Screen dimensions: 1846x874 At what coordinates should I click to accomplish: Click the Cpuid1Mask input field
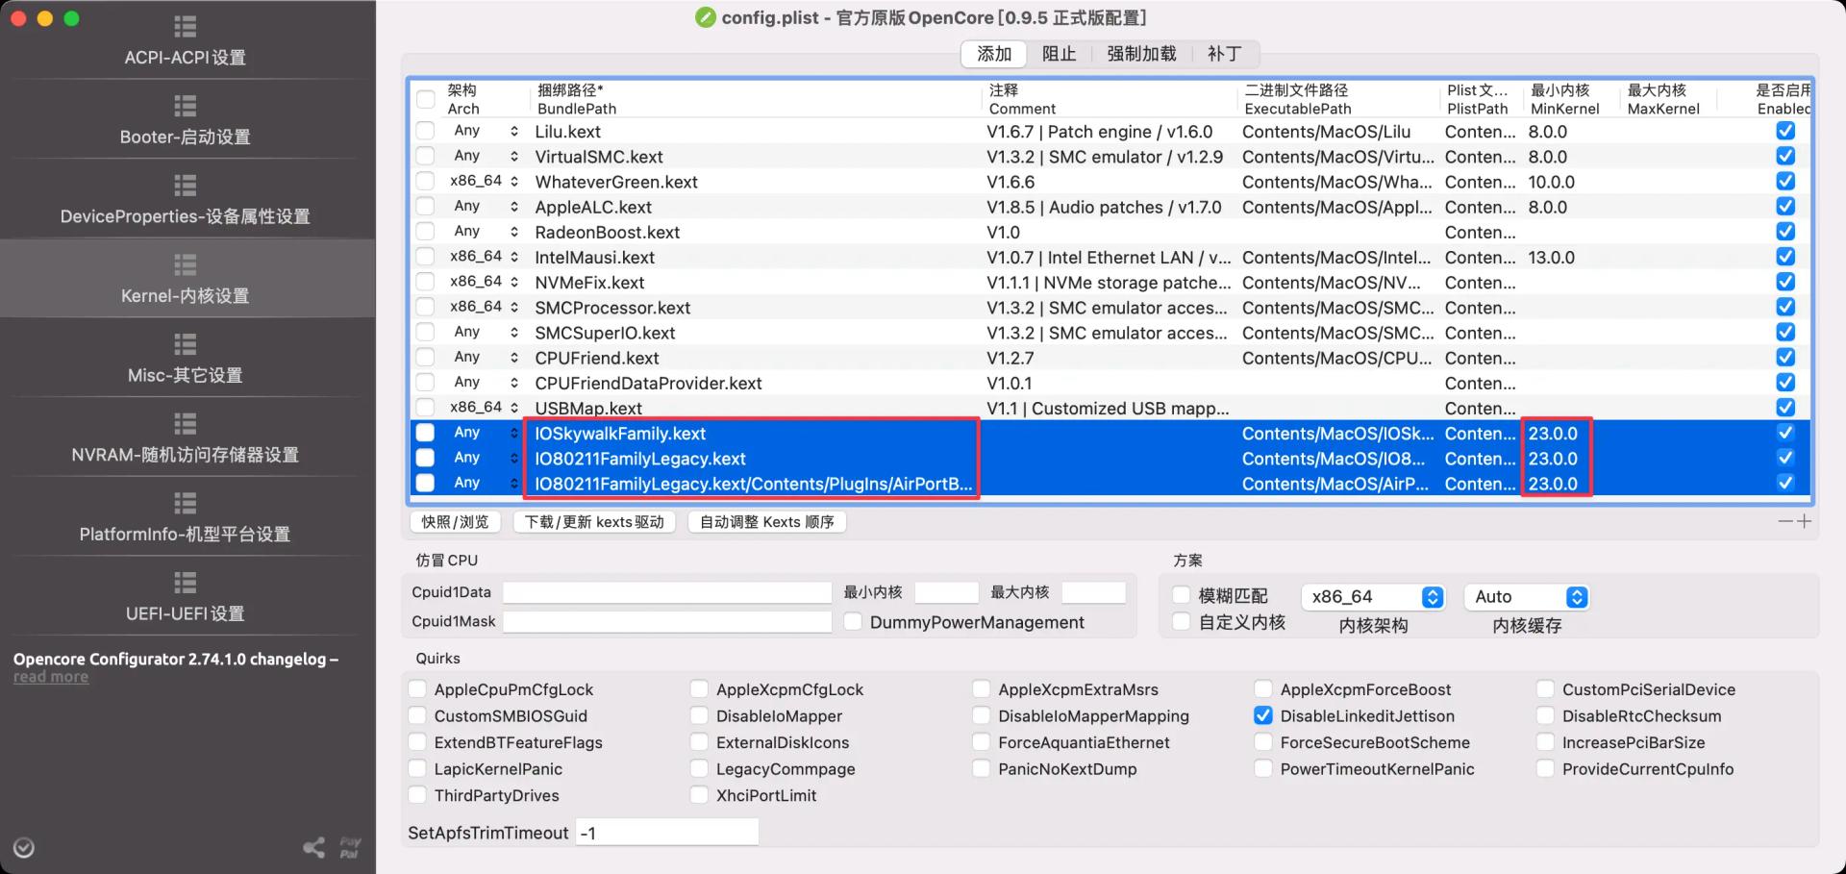pos(667,621)
